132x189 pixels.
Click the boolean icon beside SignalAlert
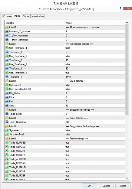[7, 130]
